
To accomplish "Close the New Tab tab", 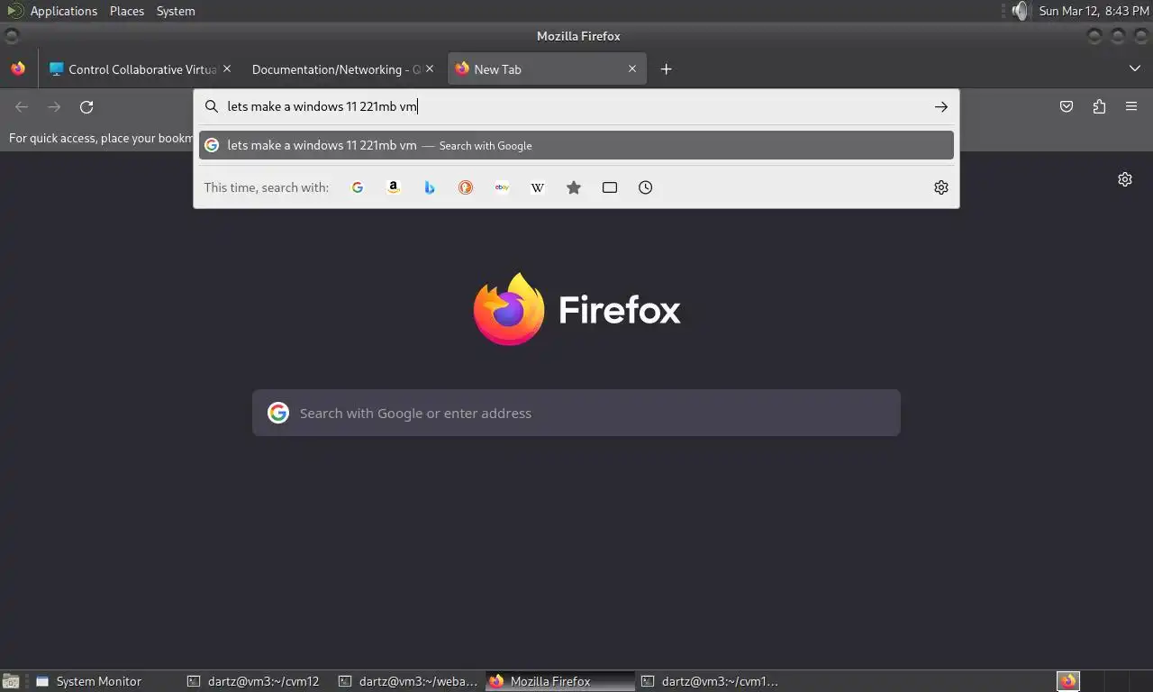I will pos(632,68).
